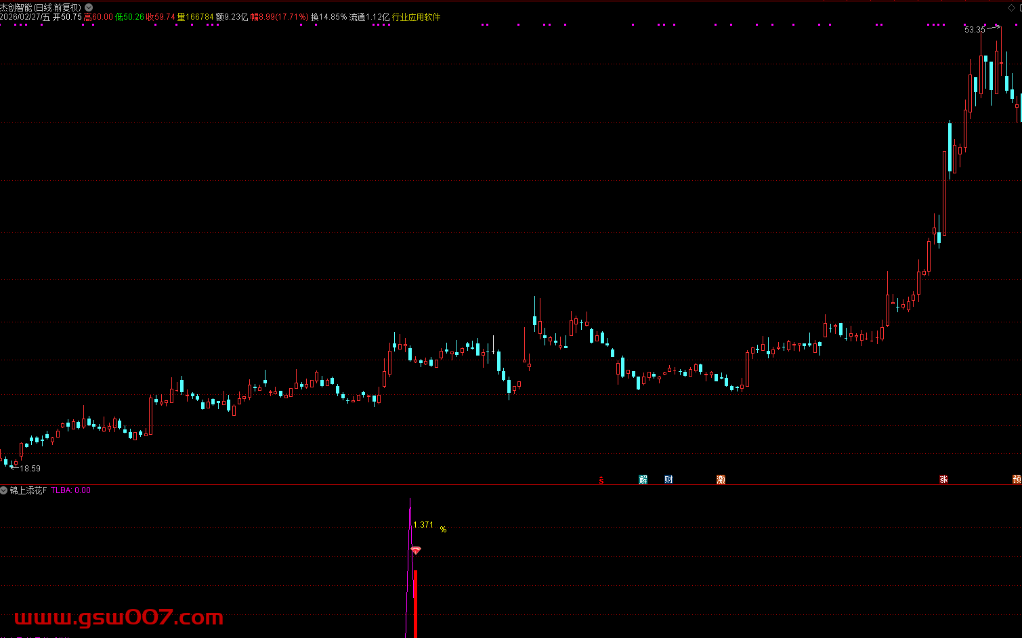
Task: Open the www.gsw007.com watermark link
Action: (119, 617)
